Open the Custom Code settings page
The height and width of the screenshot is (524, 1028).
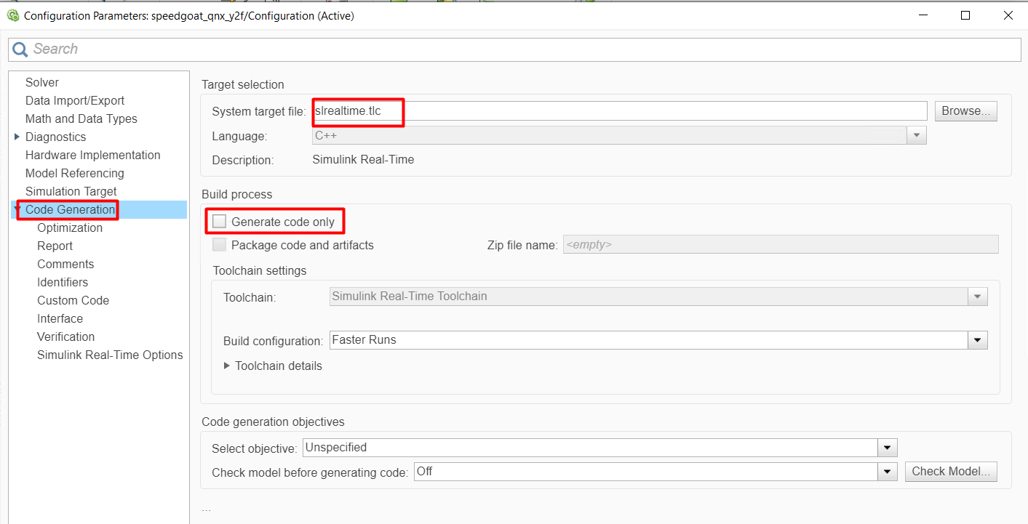point(73,300)
